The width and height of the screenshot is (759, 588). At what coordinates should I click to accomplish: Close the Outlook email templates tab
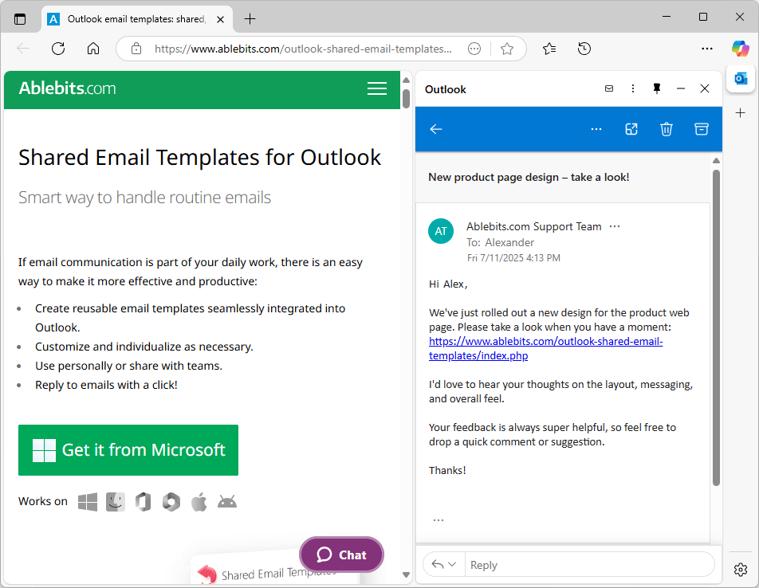[x=220, y=19]
